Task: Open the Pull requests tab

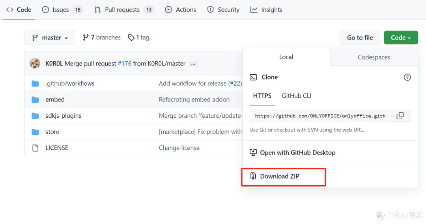Action: point(123,9)
